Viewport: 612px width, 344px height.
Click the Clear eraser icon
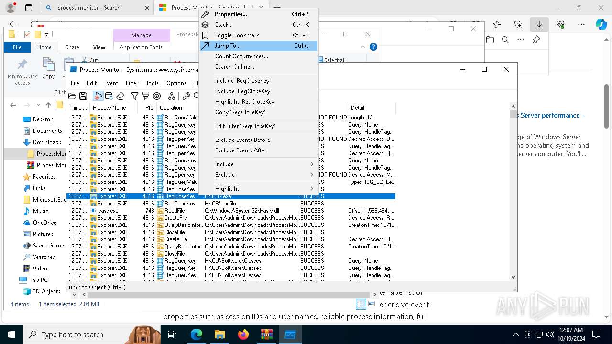[x=120, y=96]
